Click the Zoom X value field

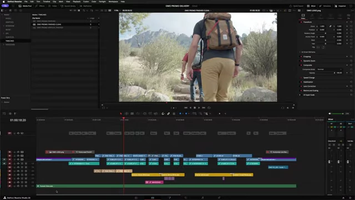pos(322,26)
